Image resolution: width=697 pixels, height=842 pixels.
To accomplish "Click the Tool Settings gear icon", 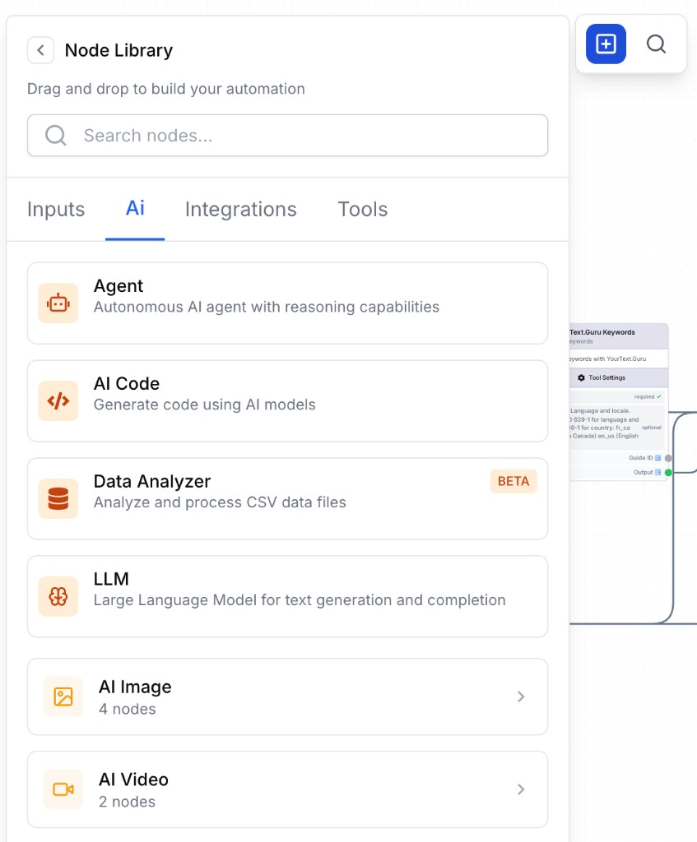I will click(581, 378).
